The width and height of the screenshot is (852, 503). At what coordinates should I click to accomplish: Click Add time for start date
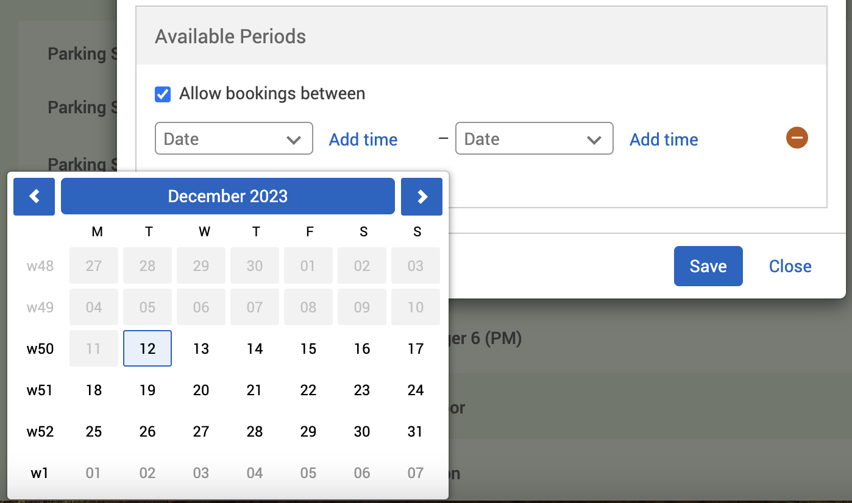[363, 139]
